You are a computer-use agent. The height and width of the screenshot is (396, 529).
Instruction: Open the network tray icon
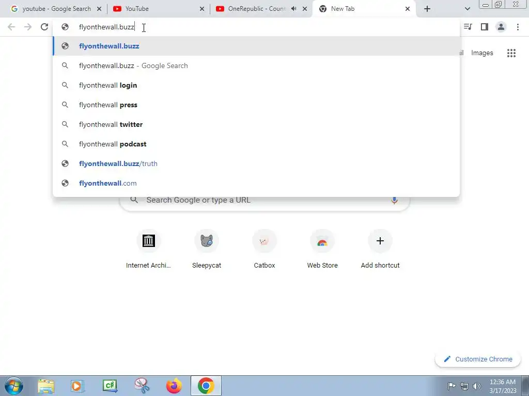coord(464,386)
